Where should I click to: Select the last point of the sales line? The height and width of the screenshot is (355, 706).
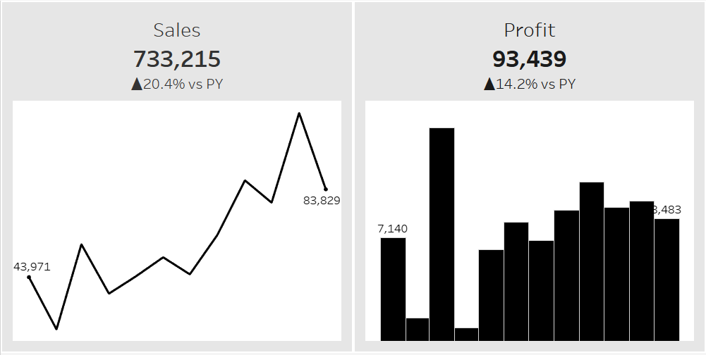tap(326, 189)
